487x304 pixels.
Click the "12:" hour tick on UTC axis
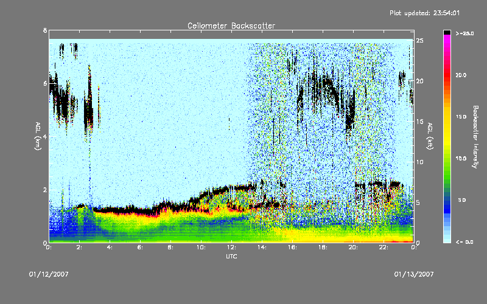click(x=231, y=247)
